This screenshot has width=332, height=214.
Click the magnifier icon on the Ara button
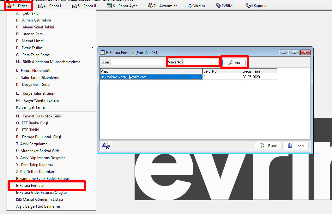231,62
